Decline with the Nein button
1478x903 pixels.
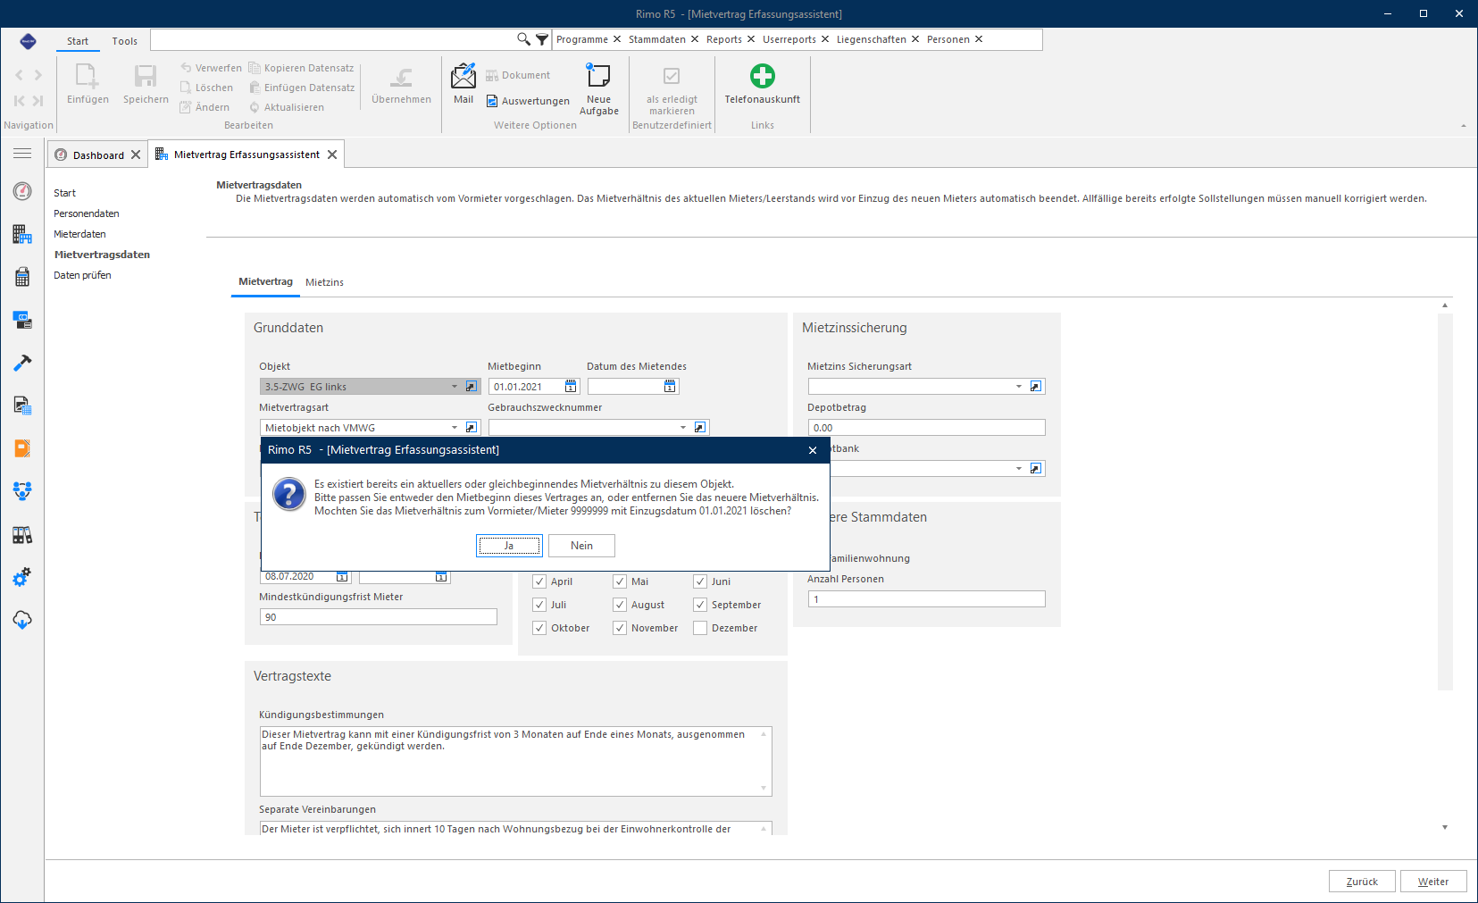point(582,546)
